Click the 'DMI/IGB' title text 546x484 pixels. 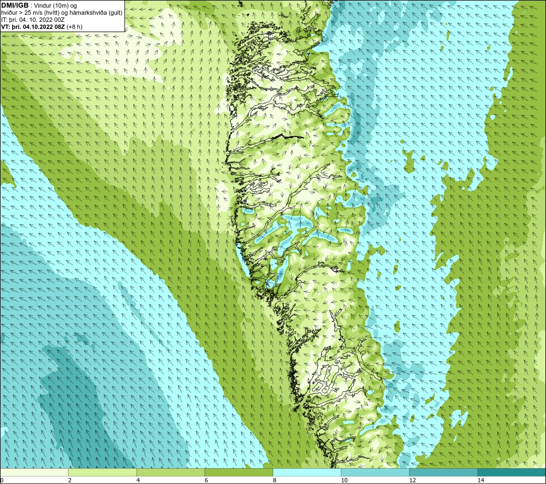click(15, 5)
